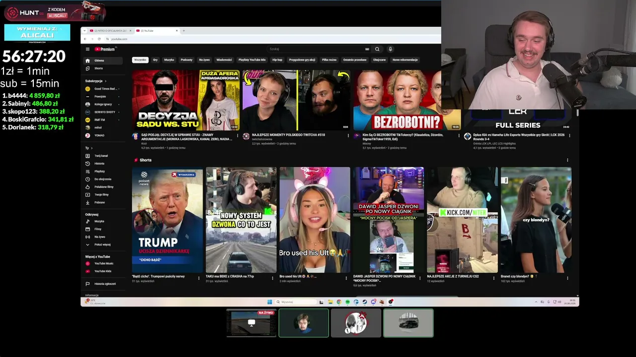Open the RMF FM channel subscription
636x357 pixels.
pyautogui.click(x=102, y=120)
